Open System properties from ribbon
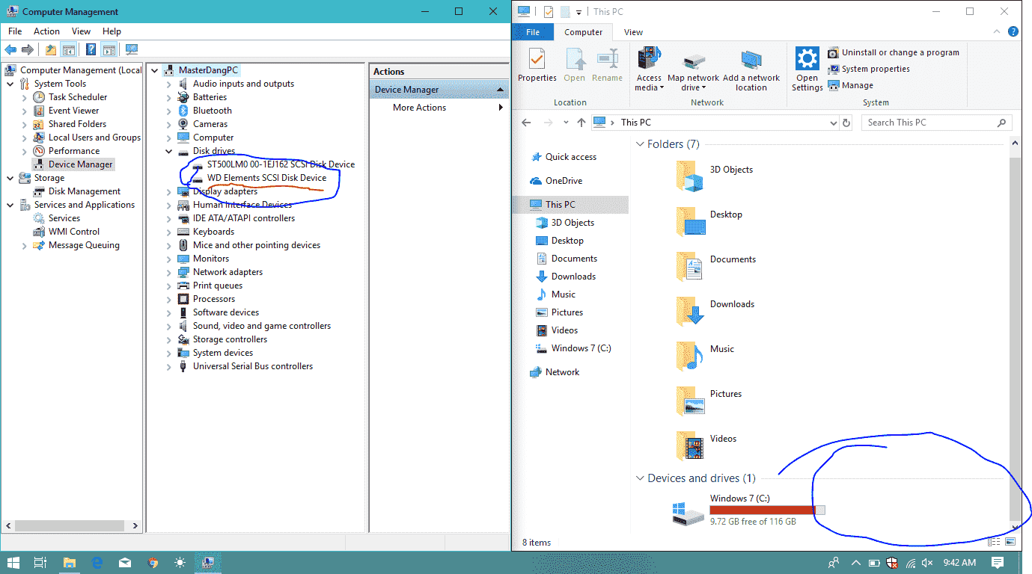This screenshot has height=574, width=1032. click(x=869, y=69)
